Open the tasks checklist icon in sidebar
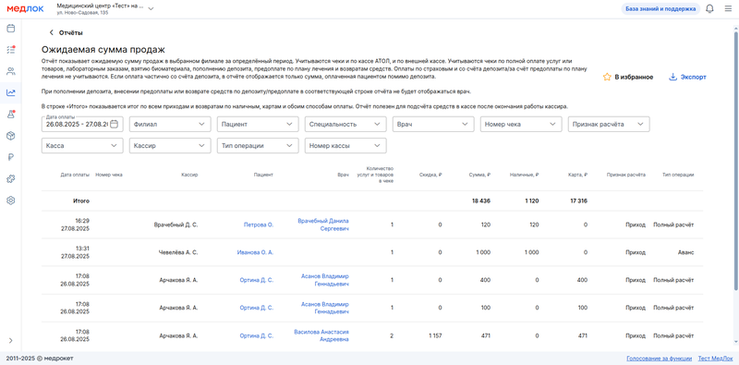The height and width of the screenshot is (365, 739). click(10, 50)
